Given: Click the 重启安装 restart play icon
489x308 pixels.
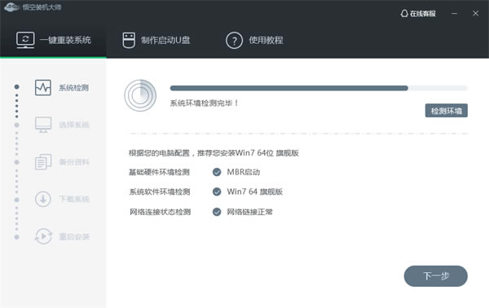Looking at the screenshot, I should tap(43, 236).
